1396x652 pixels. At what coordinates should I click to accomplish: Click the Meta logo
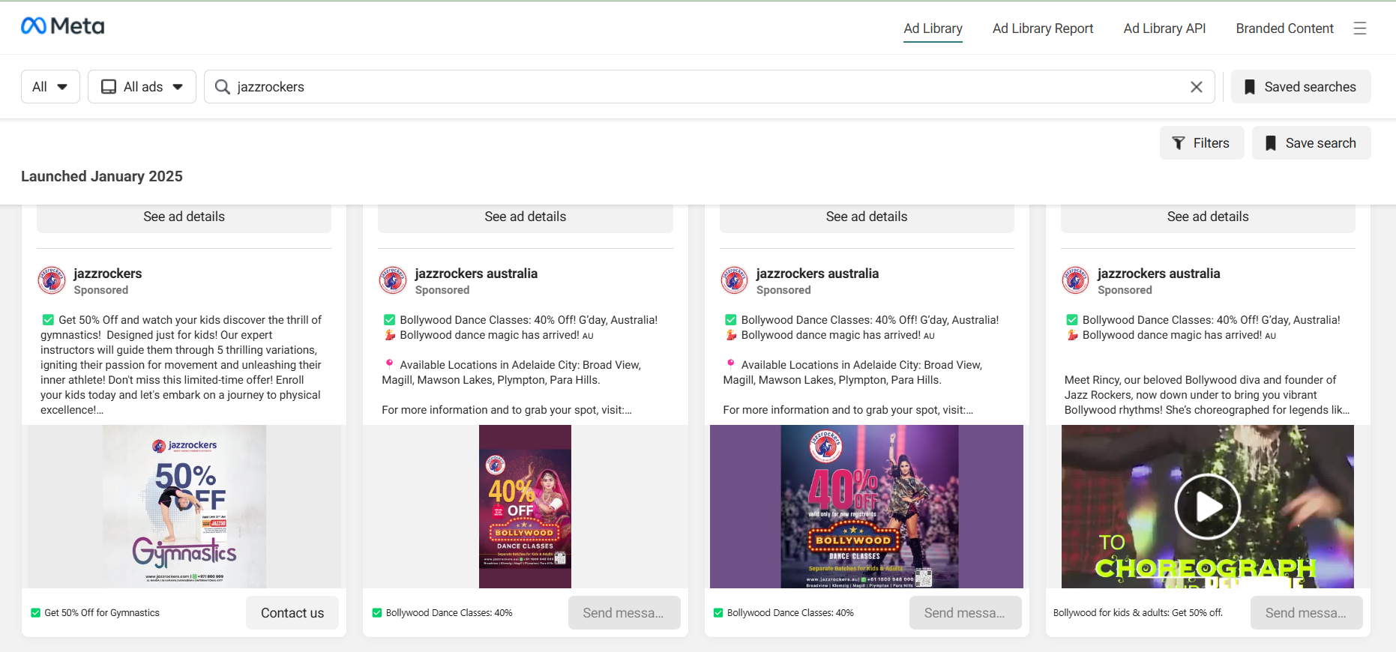63,26
